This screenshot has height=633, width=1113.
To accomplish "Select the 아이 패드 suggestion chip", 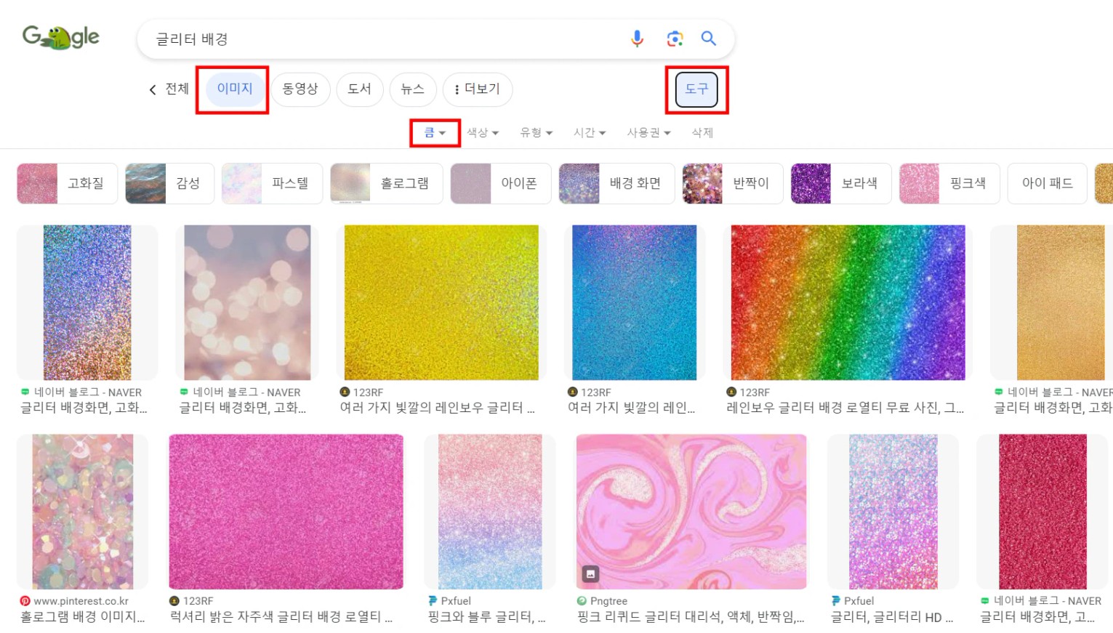I will coord(1047,183).
